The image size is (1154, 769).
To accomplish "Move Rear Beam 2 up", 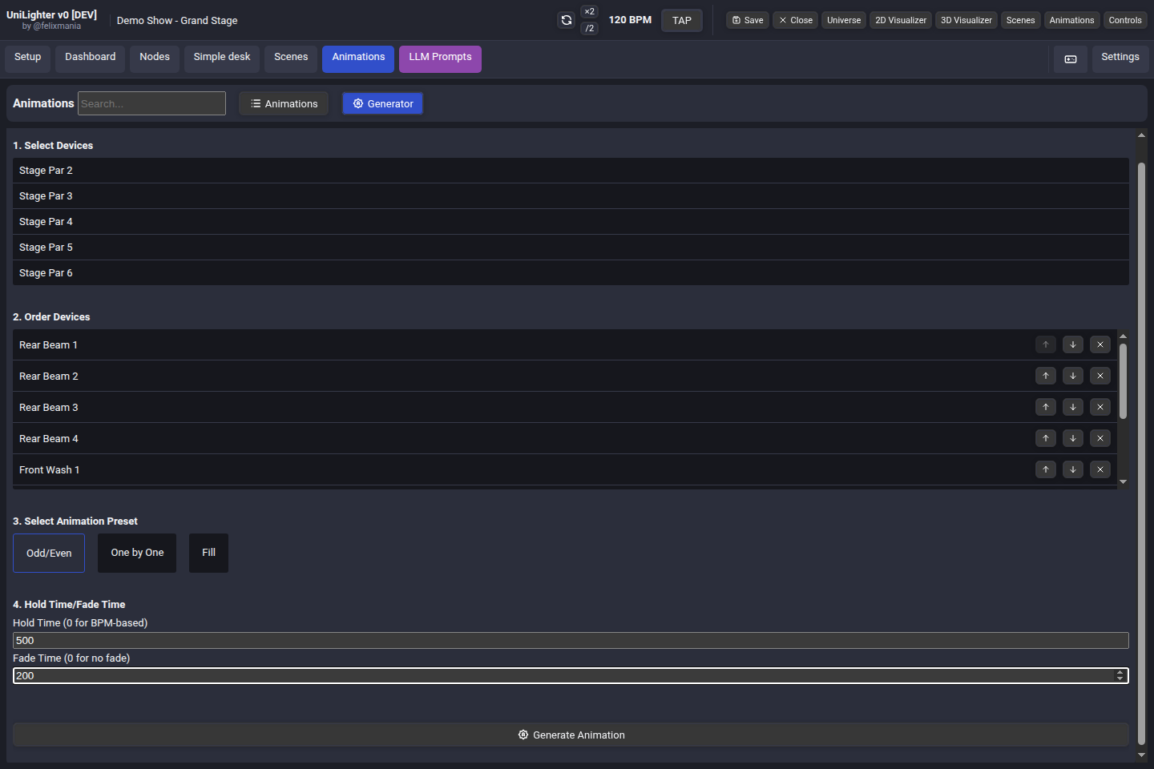I will pyautogui.click(x=1046, y=376).
